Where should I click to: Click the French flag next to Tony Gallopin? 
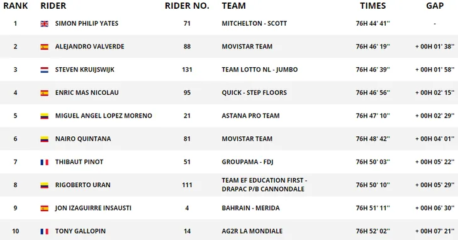[45, 232]
